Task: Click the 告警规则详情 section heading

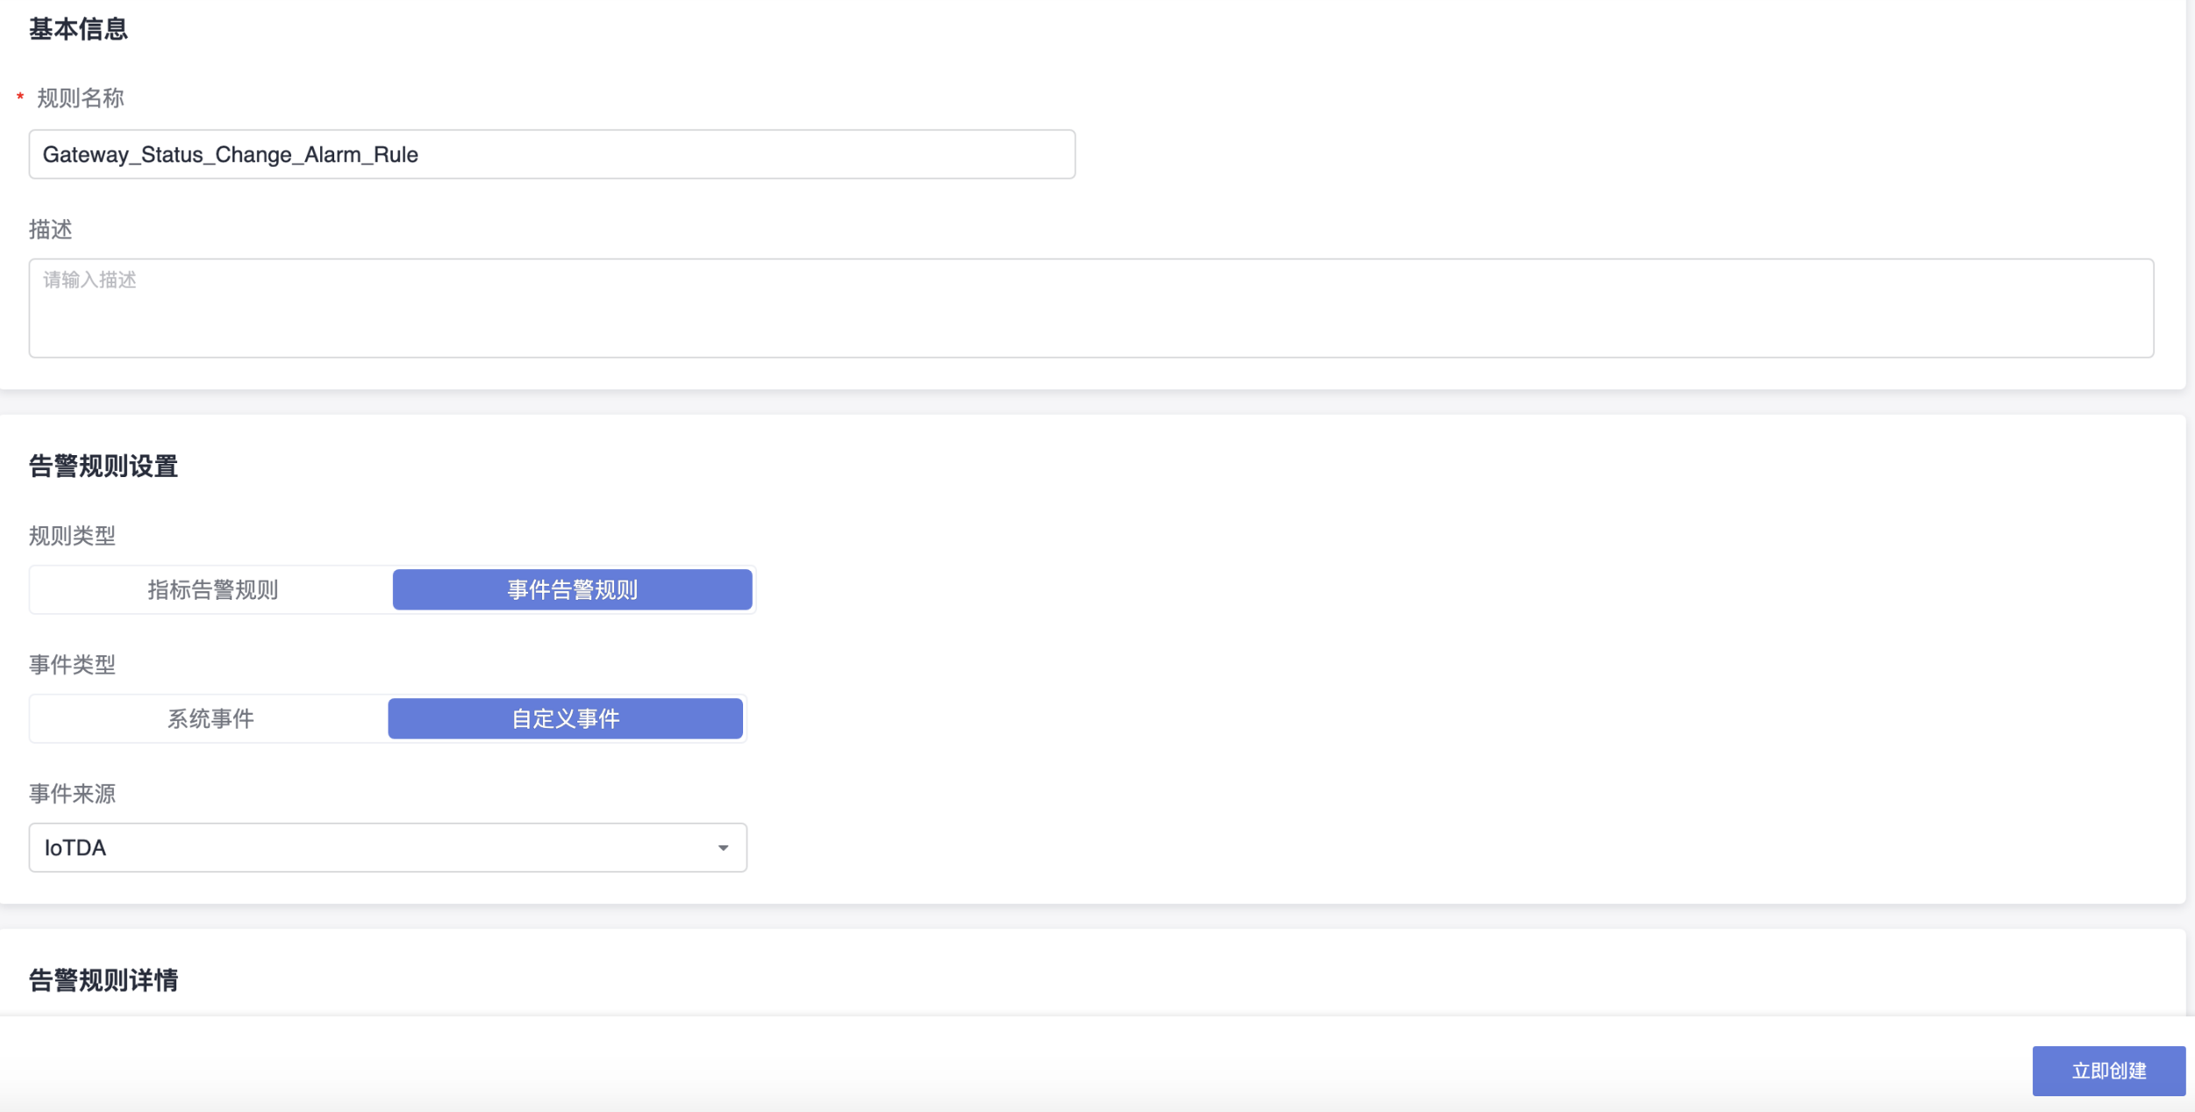Action: [104, 980]
